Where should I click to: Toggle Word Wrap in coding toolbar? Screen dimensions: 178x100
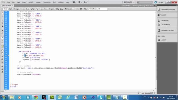(3, 43)
